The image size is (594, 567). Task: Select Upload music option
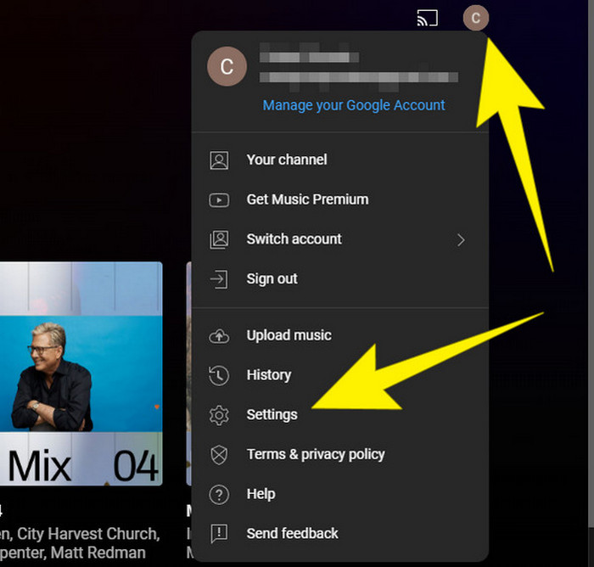289,335
